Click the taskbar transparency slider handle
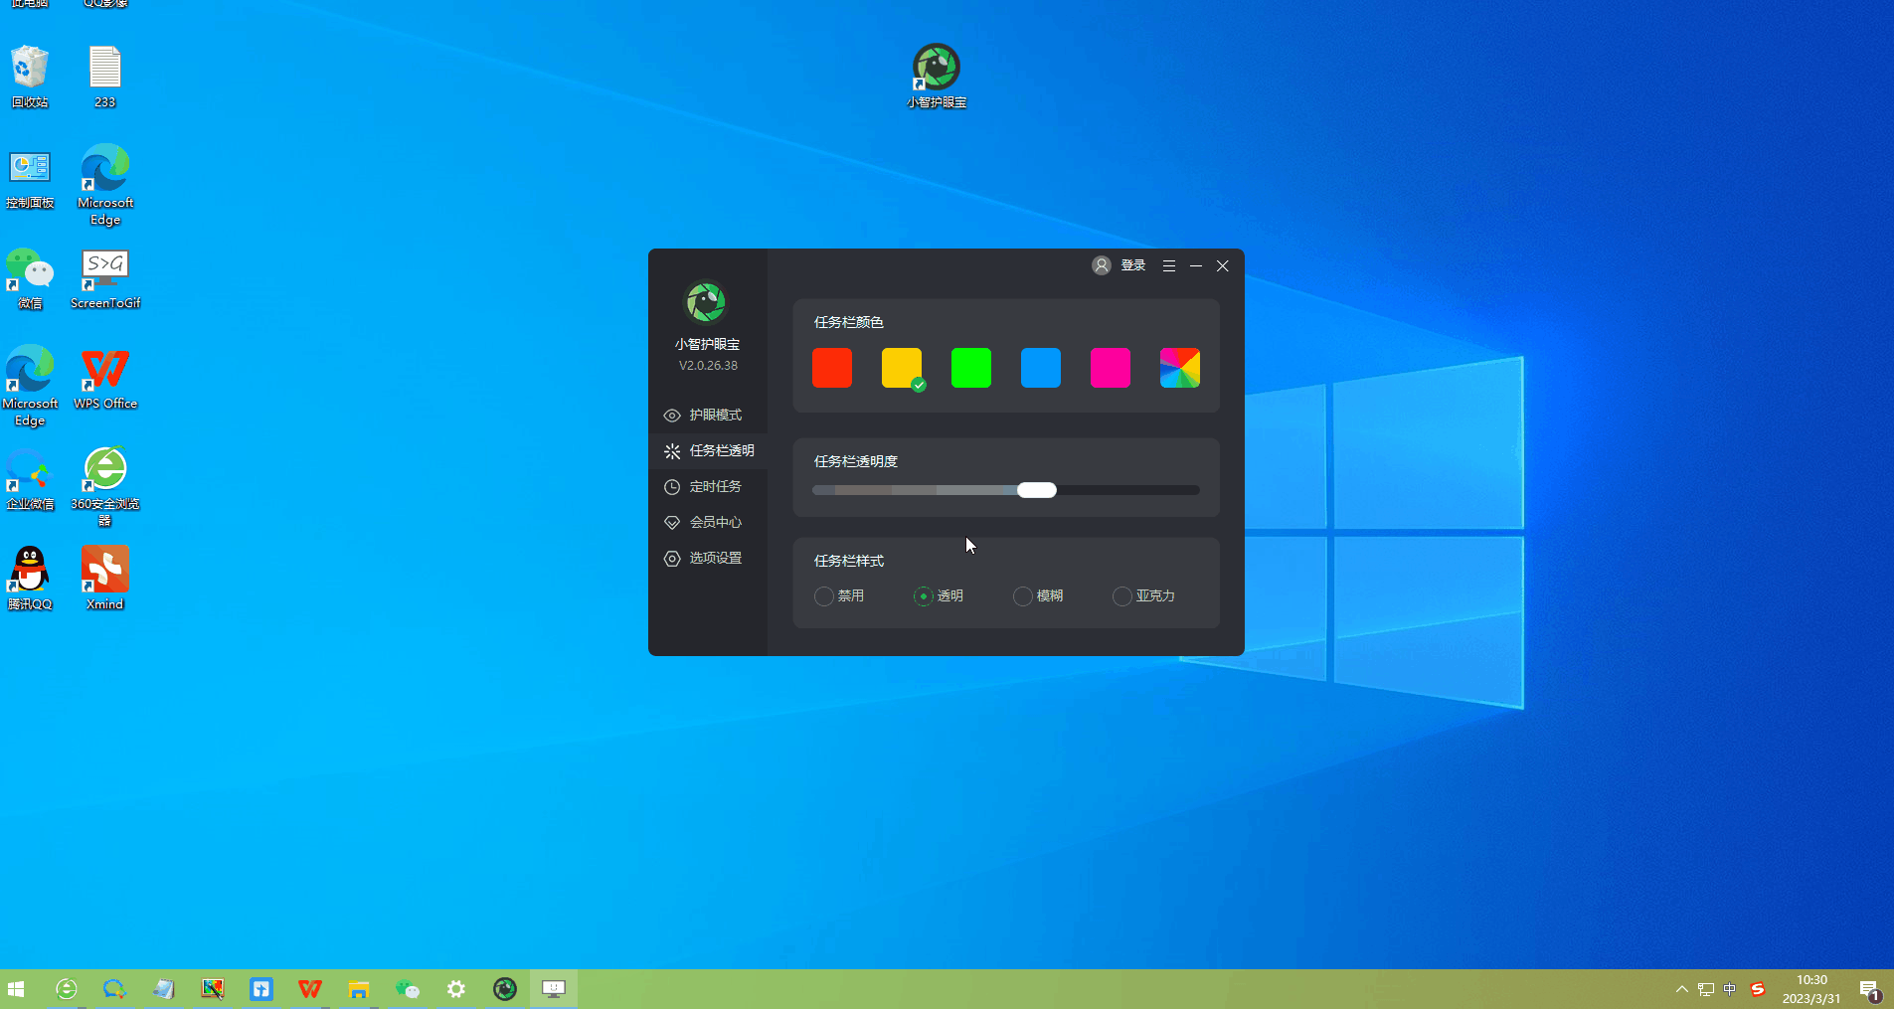Viewport: 1894px width, 1009px height. [1037, 490]
